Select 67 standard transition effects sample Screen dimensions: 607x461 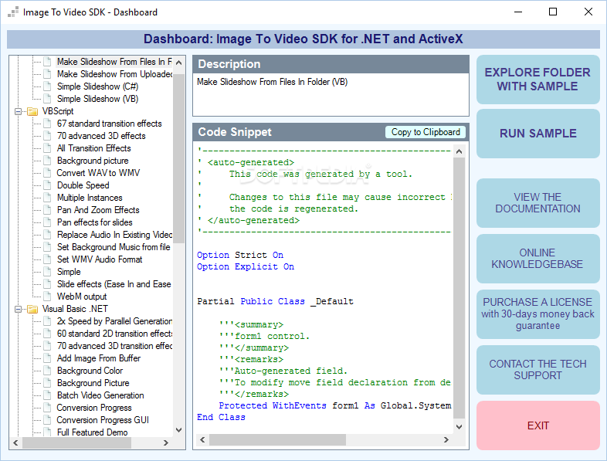click(109, 124)
